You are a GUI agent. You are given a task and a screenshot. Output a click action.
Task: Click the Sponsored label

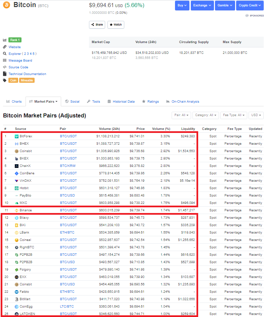255,15
